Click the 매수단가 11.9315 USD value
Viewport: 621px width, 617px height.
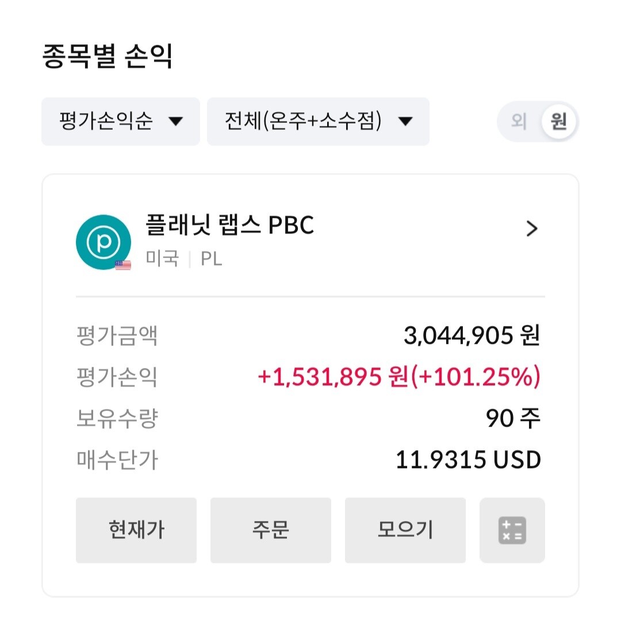point(468,460)
